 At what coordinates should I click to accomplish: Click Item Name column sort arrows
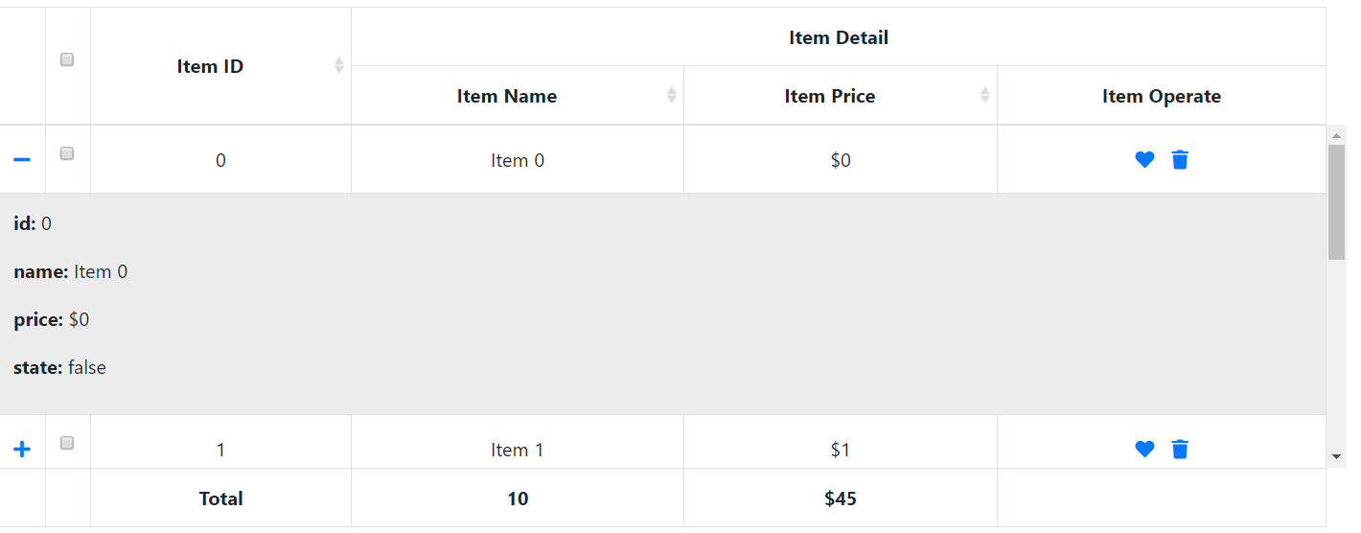click(671, 95)
